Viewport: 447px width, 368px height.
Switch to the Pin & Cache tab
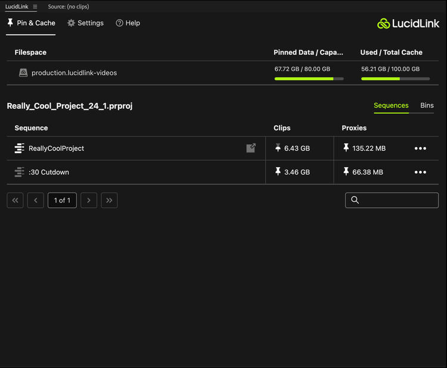(x=31, y=23)
